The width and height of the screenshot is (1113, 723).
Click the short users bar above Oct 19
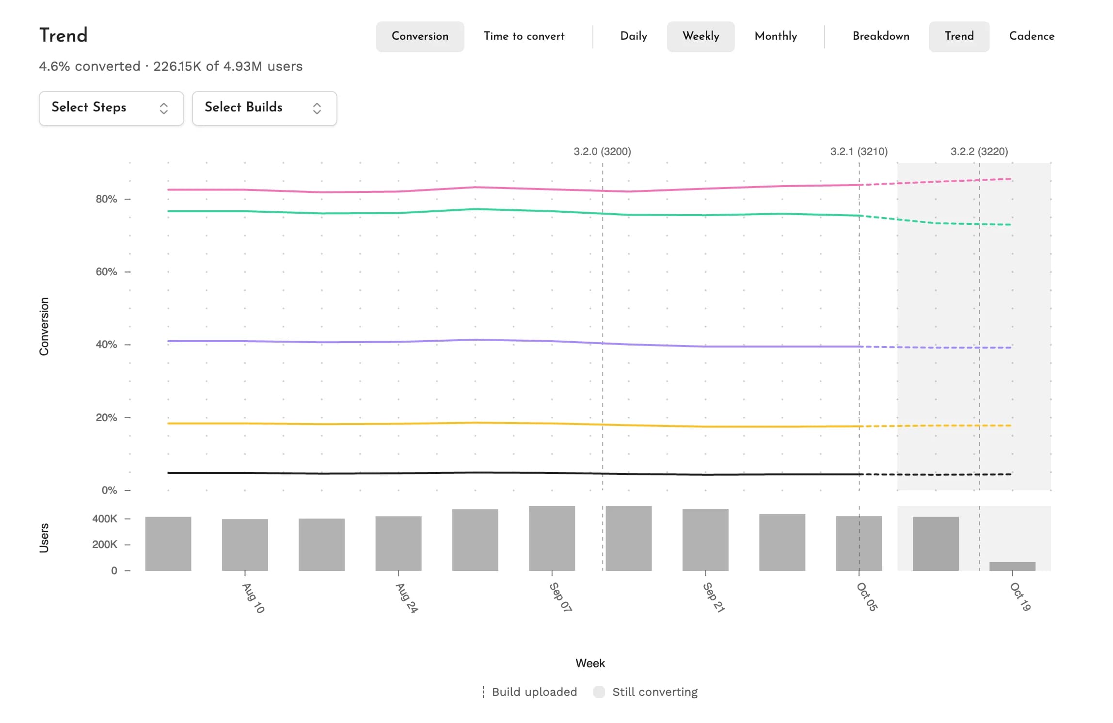pos(1012,566)
